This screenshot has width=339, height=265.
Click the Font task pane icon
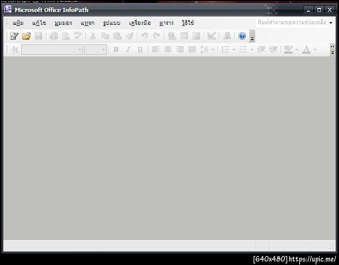pos(14,50)
